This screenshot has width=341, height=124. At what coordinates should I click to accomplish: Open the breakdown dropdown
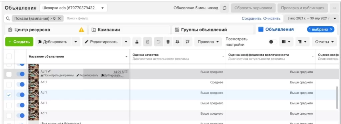[302, 42]
